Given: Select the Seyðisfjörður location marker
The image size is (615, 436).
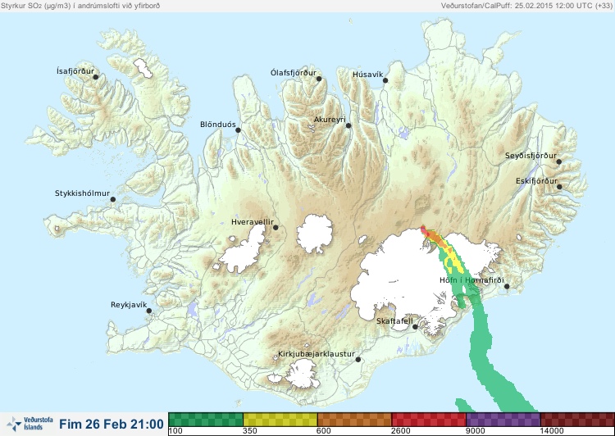Looking at the screenshot, I should tap(559, 161).
